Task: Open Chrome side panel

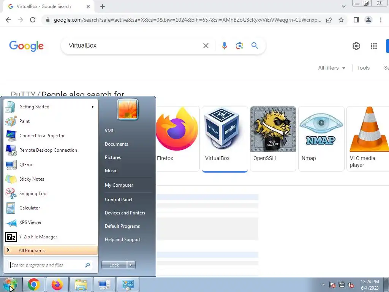Action: [356, 20]
